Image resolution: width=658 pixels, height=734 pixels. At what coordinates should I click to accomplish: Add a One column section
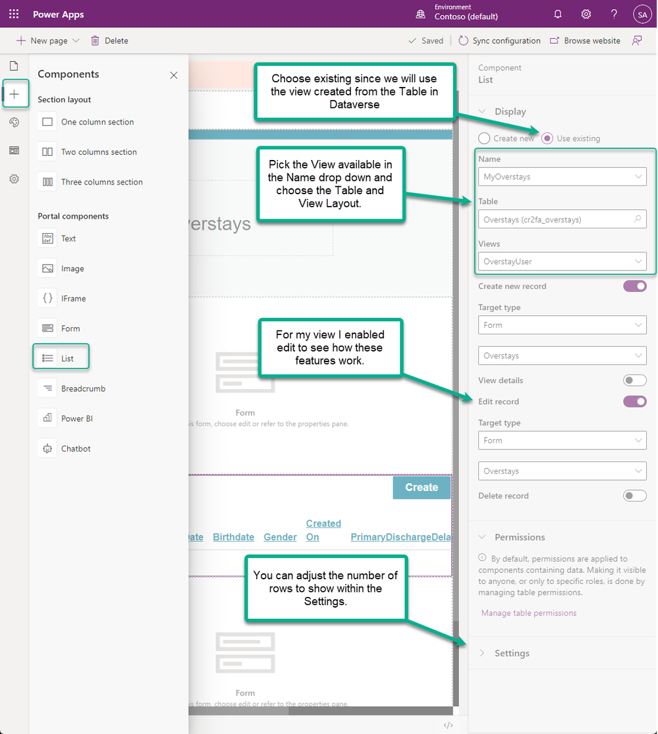click(87, 122)
